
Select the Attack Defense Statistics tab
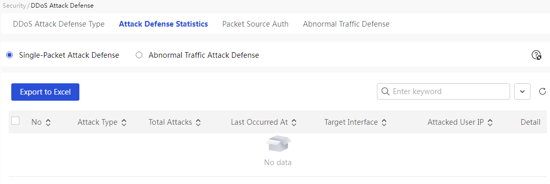coord(163,24)
